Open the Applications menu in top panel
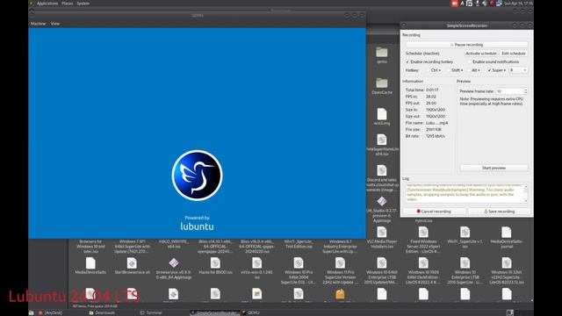The image size is (562, 316). (x=47, y=4)
